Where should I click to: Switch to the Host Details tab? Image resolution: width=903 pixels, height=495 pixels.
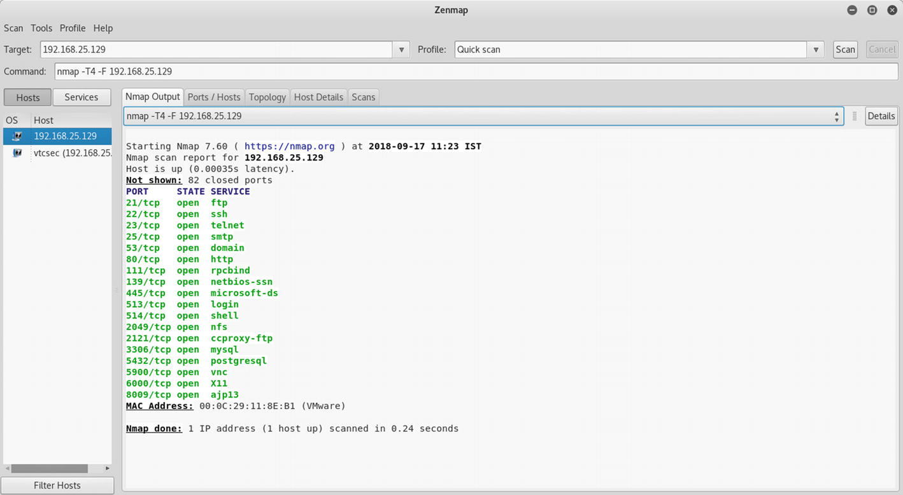click(x=318, y=97)
